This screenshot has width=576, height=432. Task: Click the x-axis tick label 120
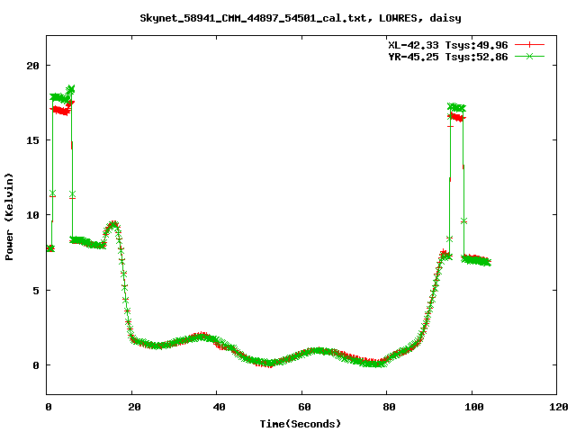click(559, 407)
